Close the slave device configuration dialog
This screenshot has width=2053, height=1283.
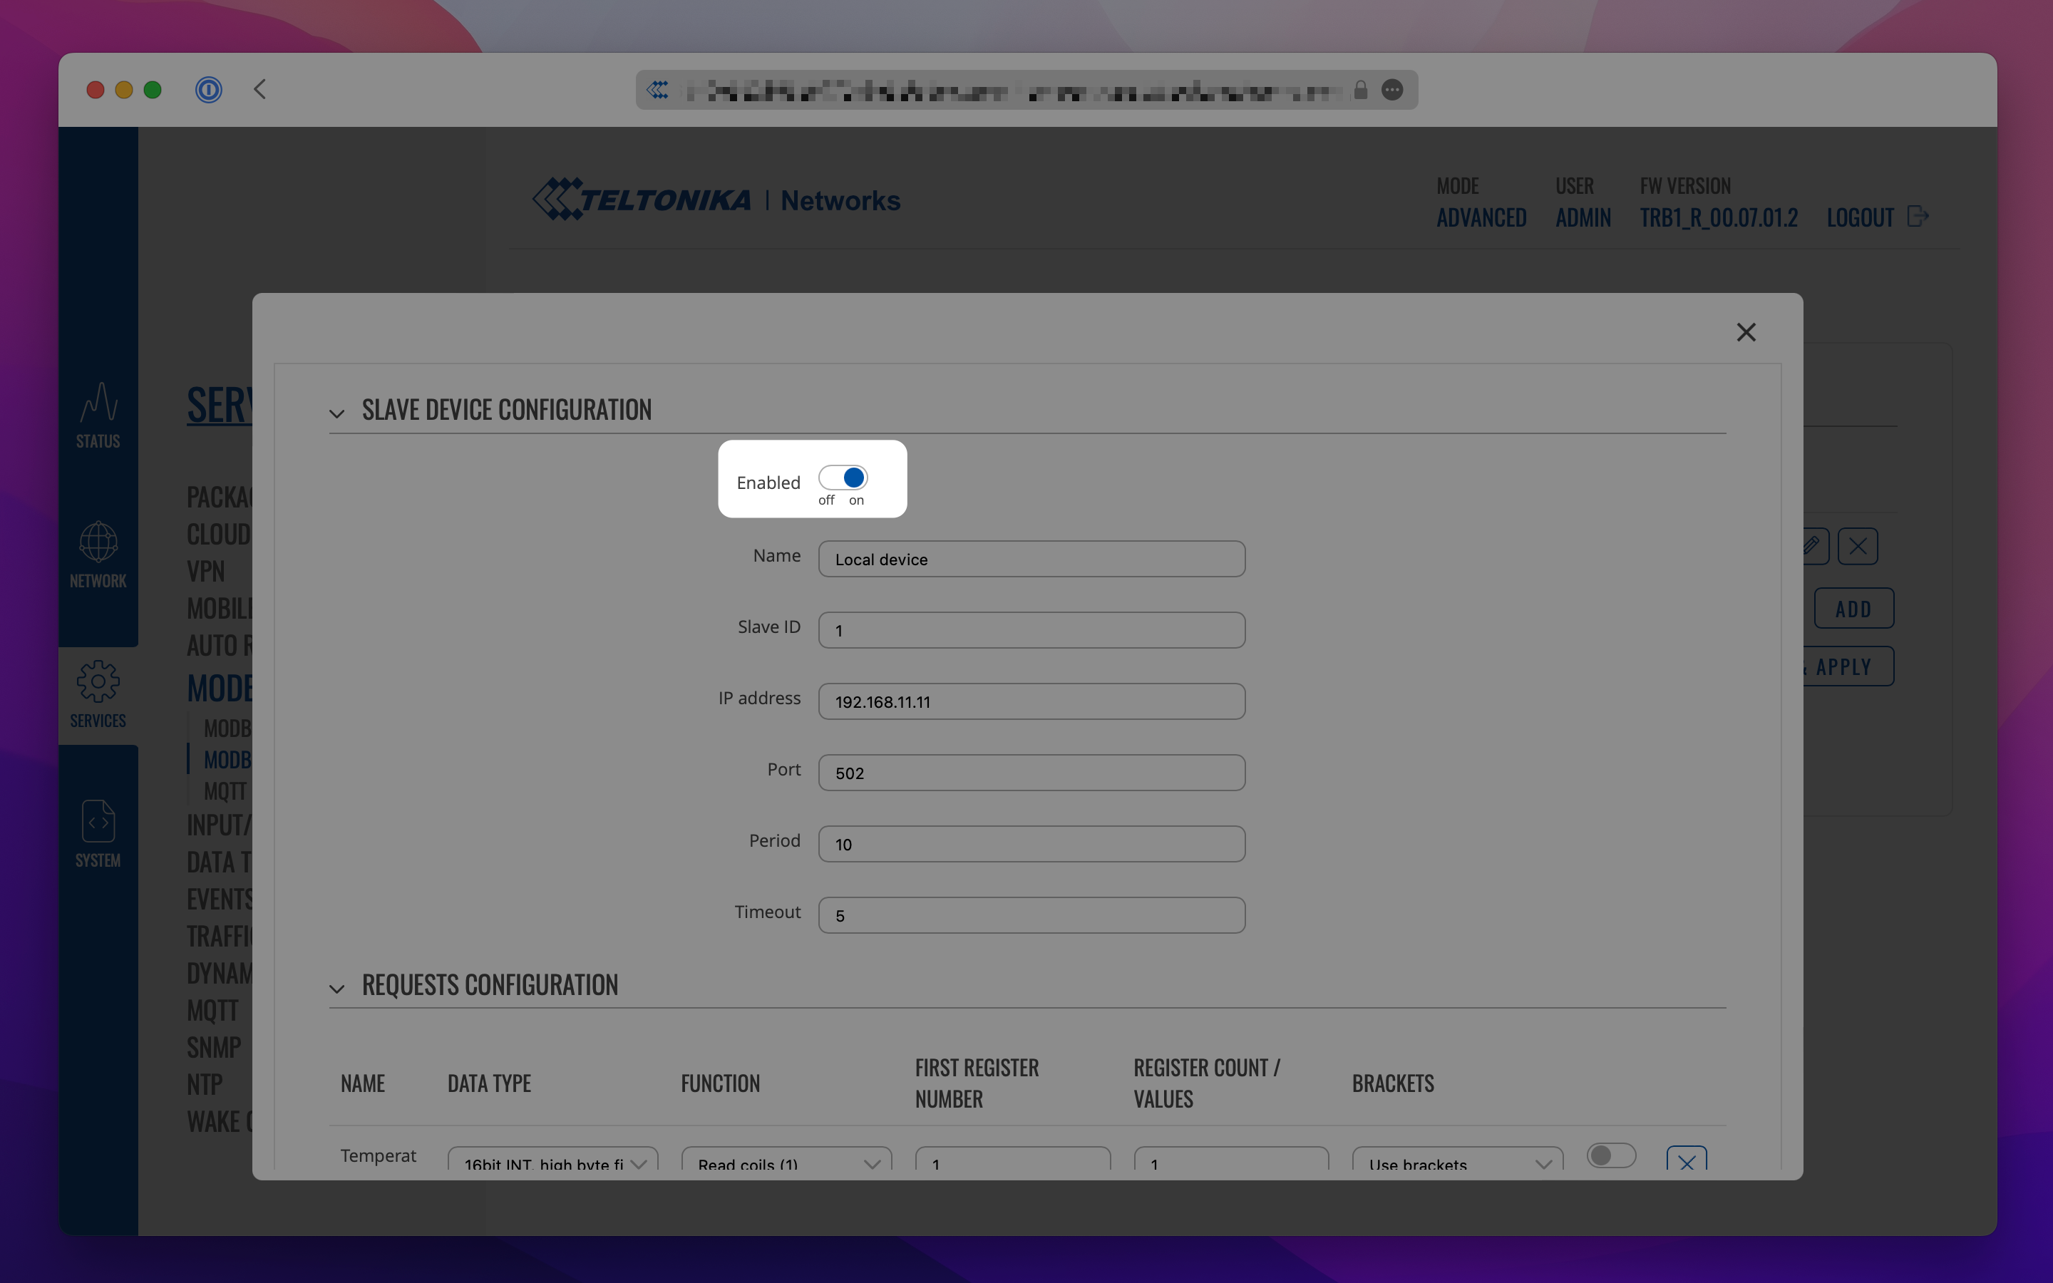pos(1745,331)
